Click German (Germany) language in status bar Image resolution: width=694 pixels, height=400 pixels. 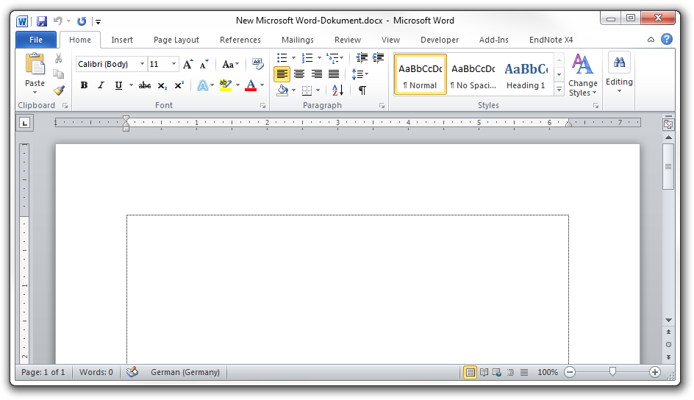pyautogui.click(x=185, y=372)
